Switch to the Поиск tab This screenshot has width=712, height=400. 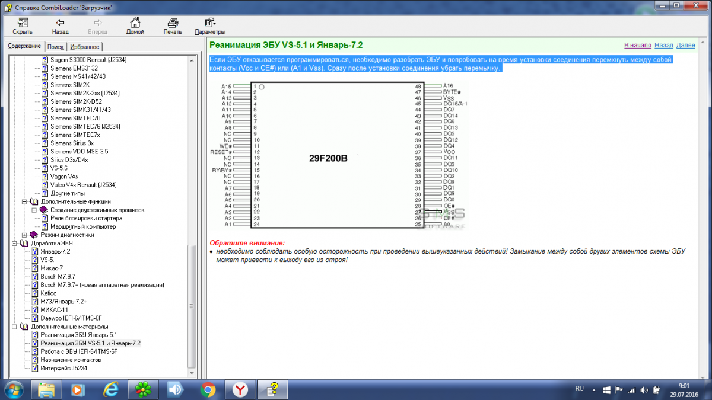55,47
